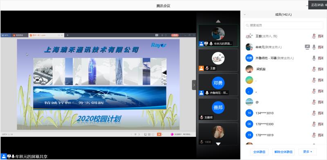Viewport: 327px width, 160px height.
Task: Click the 解除全体静音 button
Action: 283,152
